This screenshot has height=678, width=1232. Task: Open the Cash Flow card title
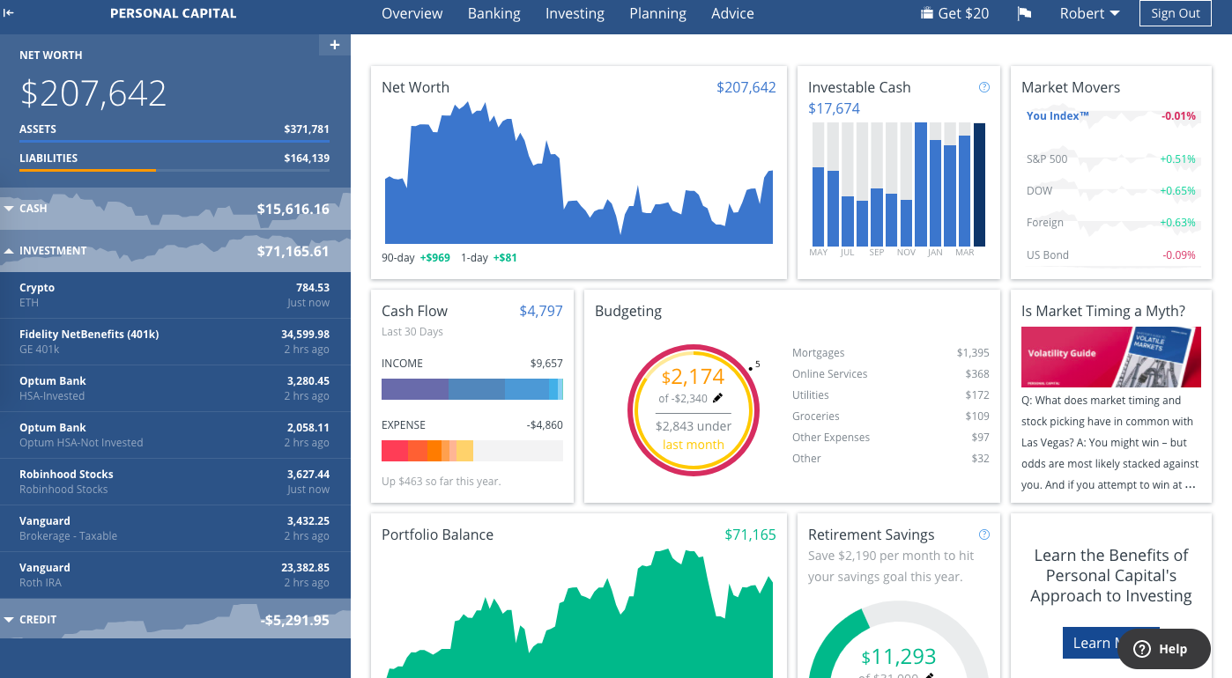point(414,311)
